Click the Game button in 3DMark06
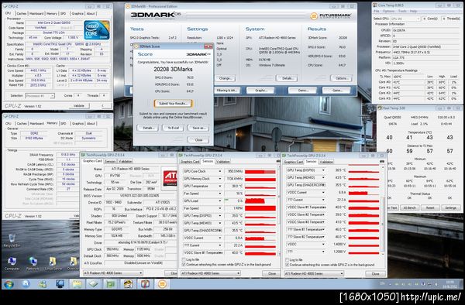The height and width of the screenshot is (305, 465). tap(336, 91)
